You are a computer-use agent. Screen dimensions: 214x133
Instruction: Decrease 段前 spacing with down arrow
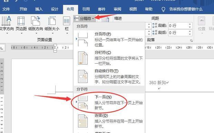(x=190, y=27)
